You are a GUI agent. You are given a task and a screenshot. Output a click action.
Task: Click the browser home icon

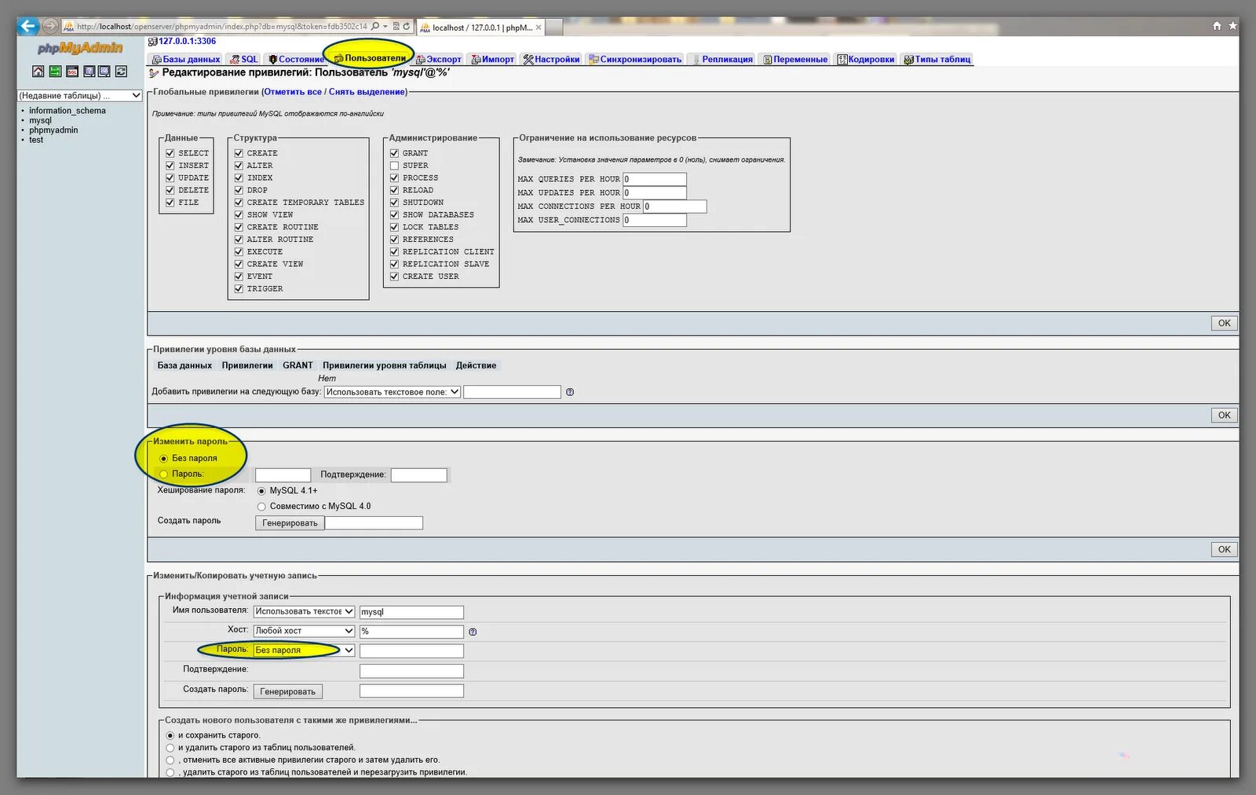pyautogui.click(x=1217, y=26)
